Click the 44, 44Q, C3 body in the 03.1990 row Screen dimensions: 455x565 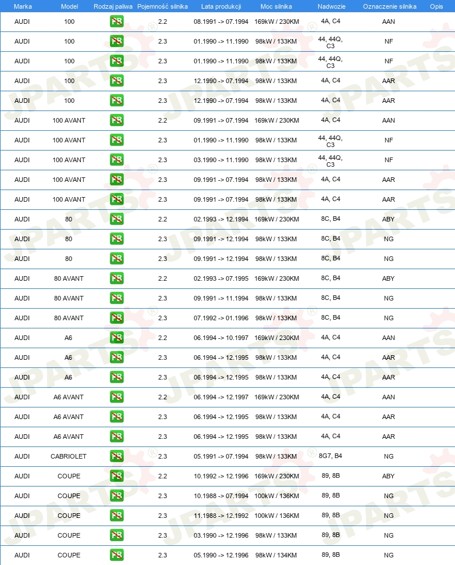(330, 161)
